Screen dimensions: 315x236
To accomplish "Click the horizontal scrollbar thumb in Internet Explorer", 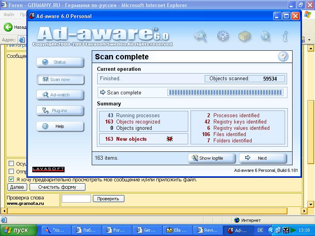I will click(147, 211).
